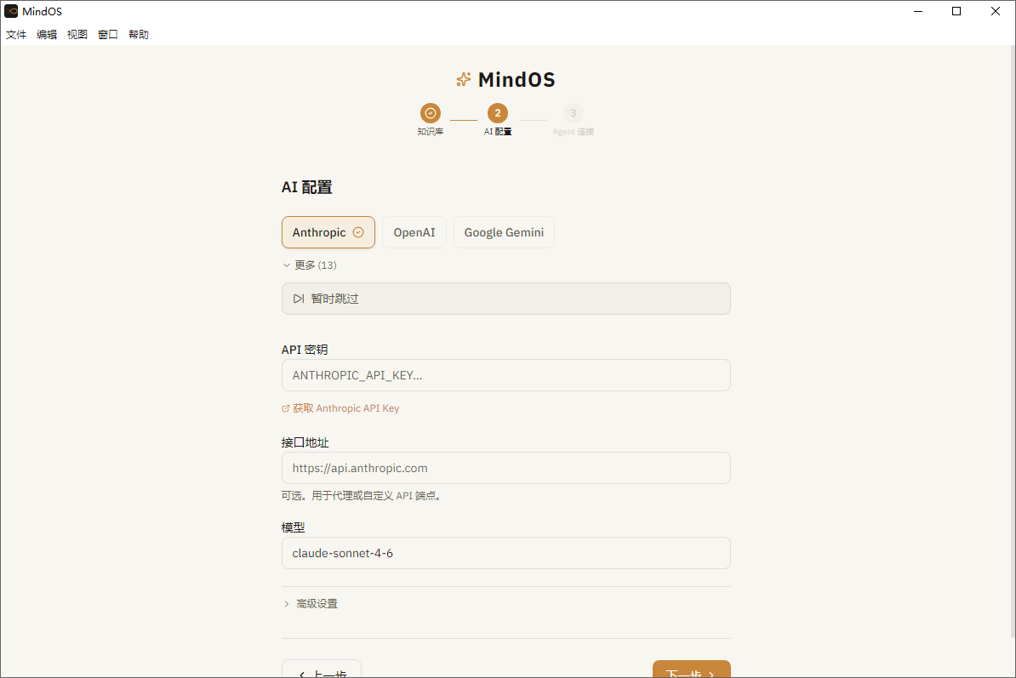The width and height of the screenshot is (1016, 678).
Task: Click the MindOS sparkle logo at top
Action: tap(463, 79)
